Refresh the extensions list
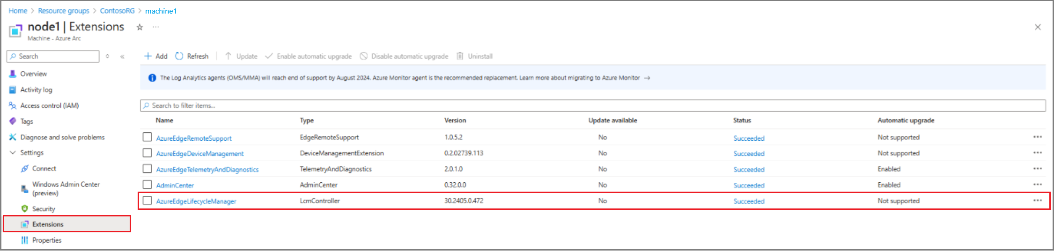This screenshot has width=1054, height=251. [192, 56]
